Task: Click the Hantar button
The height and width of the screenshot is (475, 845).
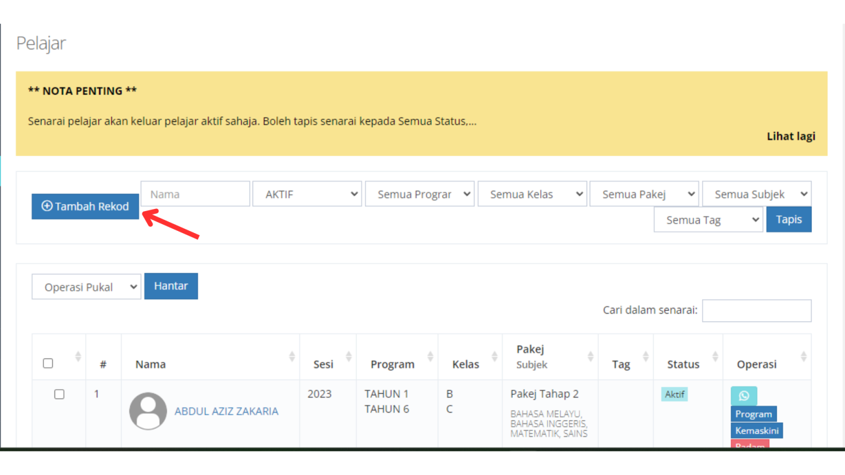Action: 171,286
